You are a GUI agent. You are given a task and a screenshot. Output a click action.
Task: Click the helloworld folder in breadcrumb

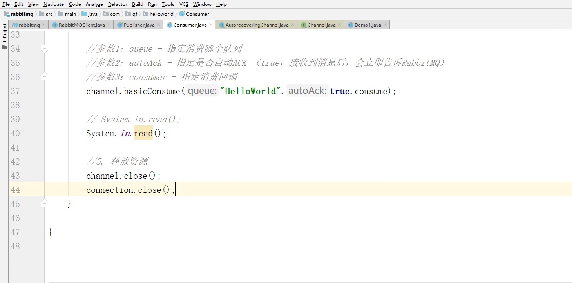click(x=161, y=14)
